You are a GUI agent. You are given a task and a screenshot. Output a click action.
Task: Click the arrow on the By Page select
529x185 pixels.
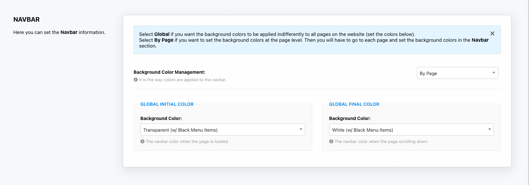point(493,73)
